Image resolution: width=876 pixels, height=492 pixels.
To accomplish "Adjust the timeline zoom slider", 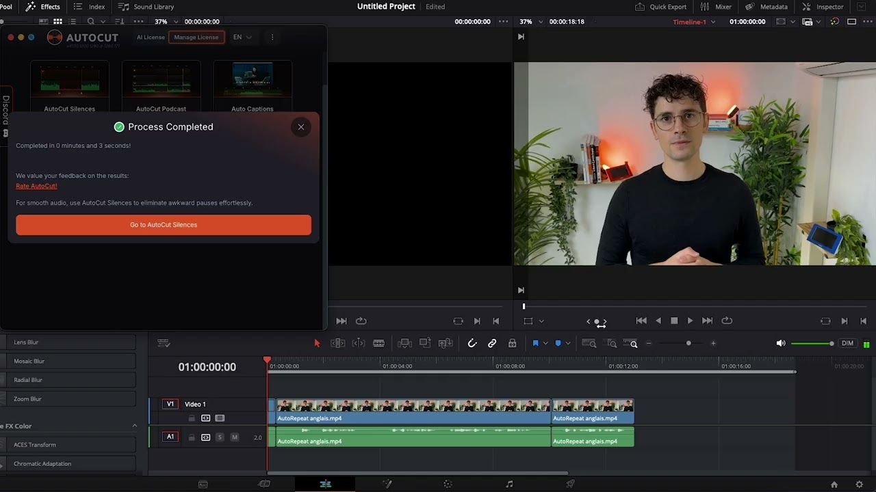I will tap(688, 342).
